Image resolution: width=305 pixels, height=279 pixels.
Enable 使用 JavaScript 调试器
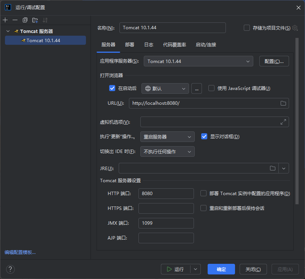pyautogui.click(x=211, y=88)
